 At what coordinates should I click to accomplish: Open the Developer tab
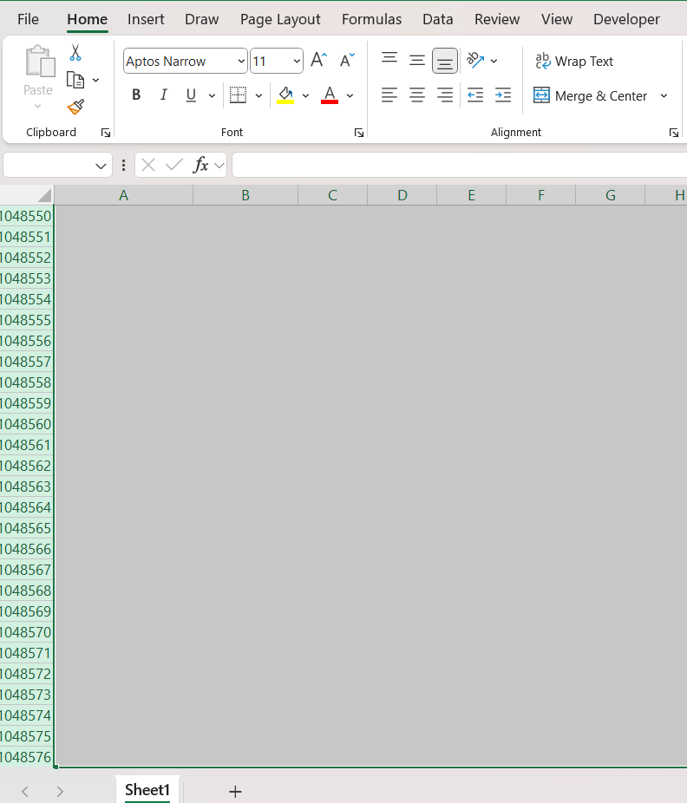point(626,19)
